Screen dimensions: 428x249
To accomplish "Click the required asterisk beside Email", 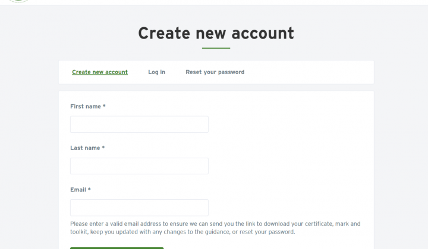I will pos(89,189).
